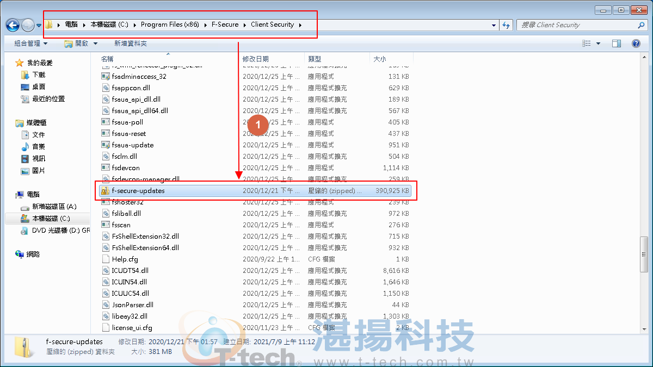
Task: Click the 圖片 library icon
Action: 24,171
